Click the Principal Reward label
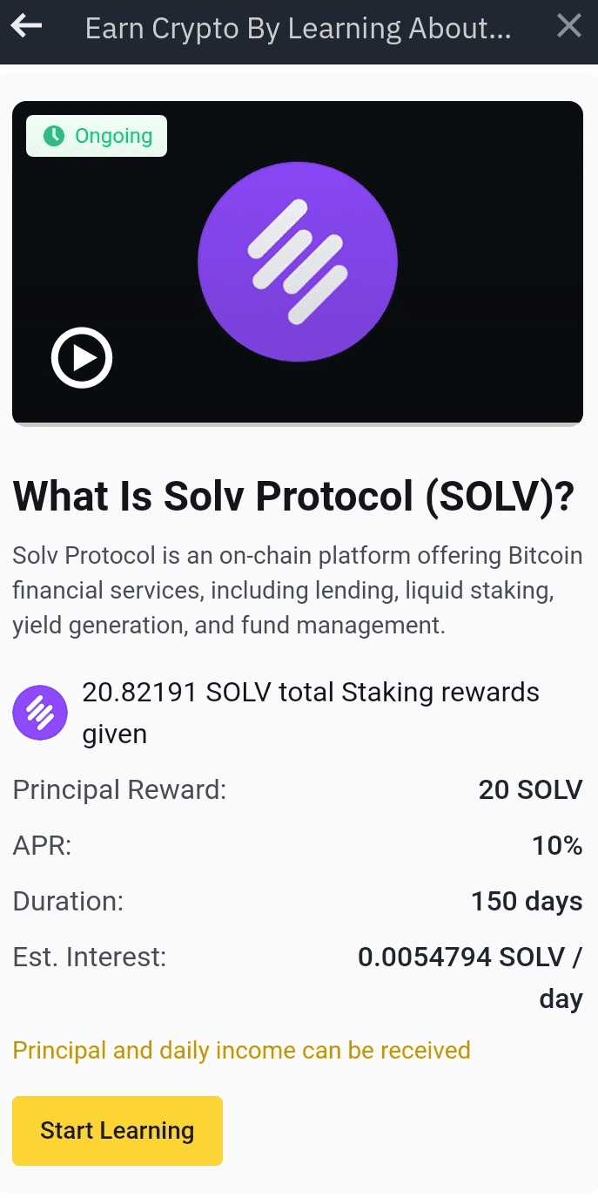The width and height of the screenshot is (598, 1198). [x=119, y=790]
